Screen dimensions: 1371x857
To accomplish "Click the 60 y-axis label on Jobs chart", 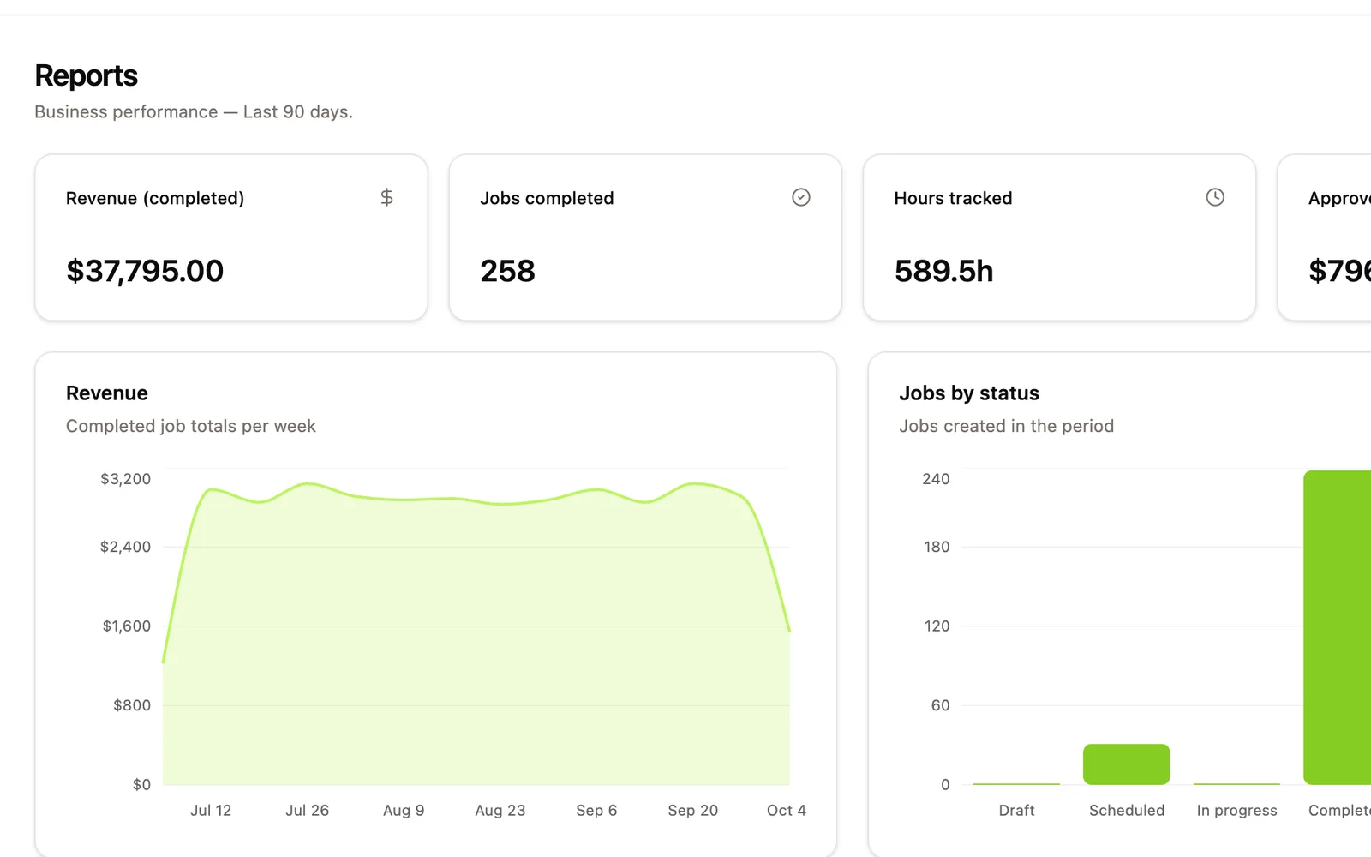I will point(940,705).
